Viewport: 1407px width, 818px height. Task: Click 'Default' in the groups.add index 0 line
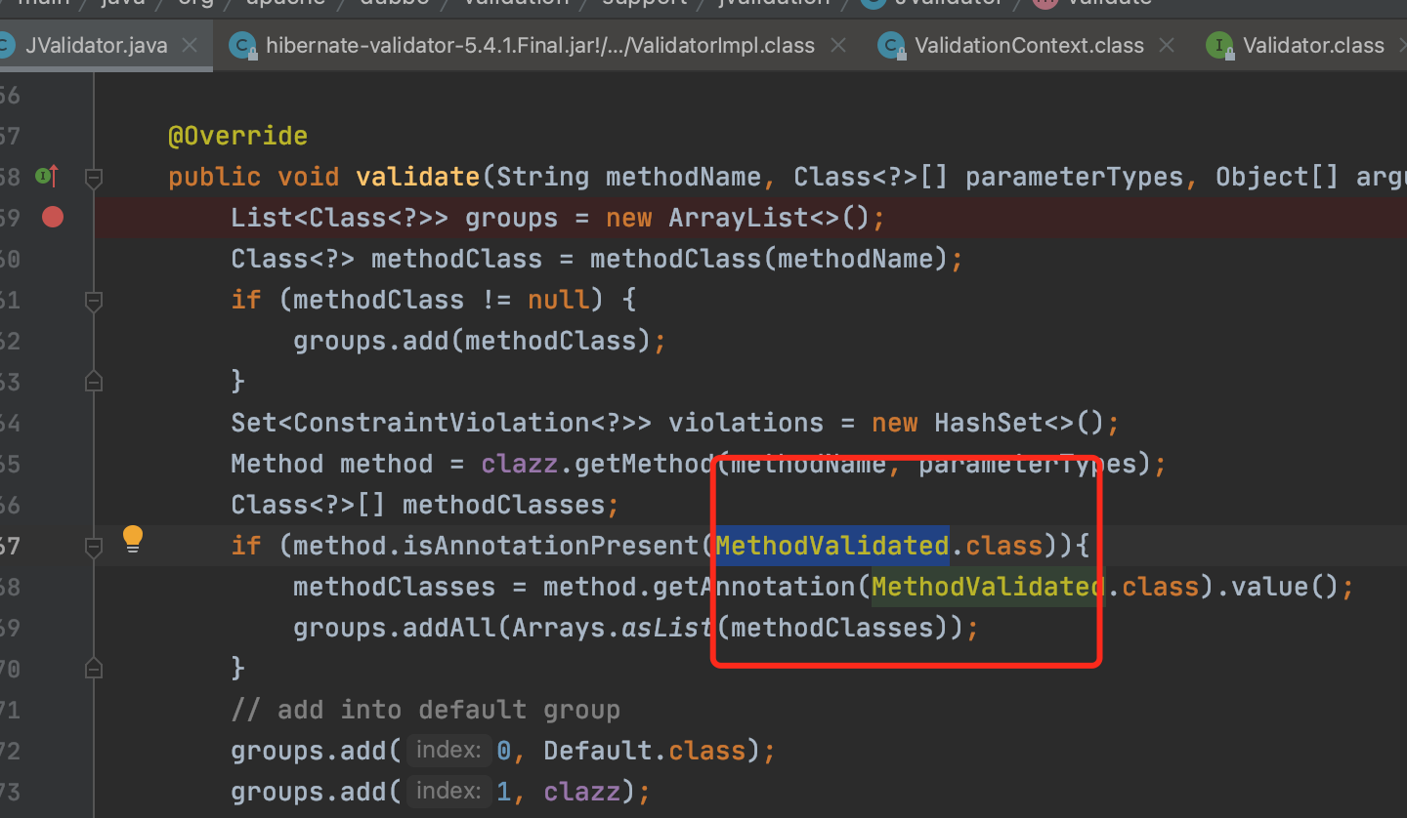(598, 751)
